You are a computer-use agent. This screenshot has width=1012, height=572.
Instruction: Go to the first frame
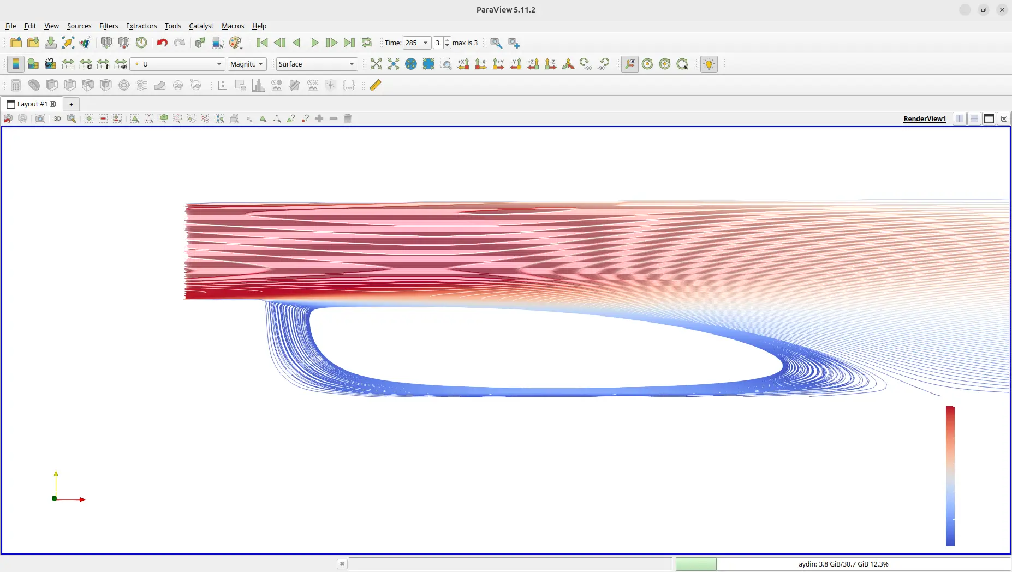click(262, 43)
